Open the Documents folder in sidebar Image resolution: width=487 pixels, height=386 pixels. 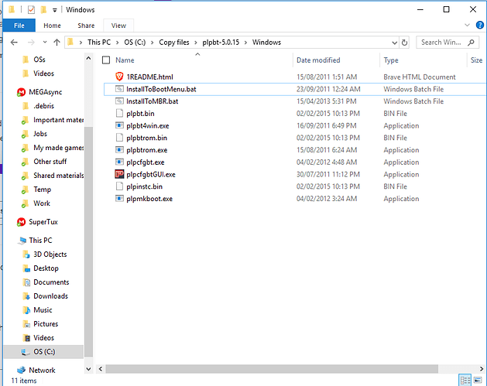point(51,282)
